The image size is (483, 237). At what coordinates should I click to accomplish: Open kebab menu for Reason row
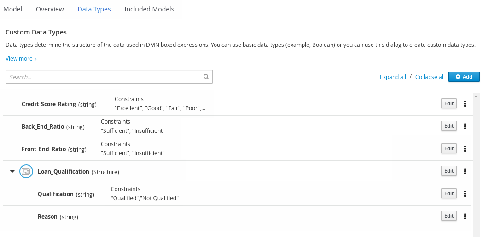[465, 216]
